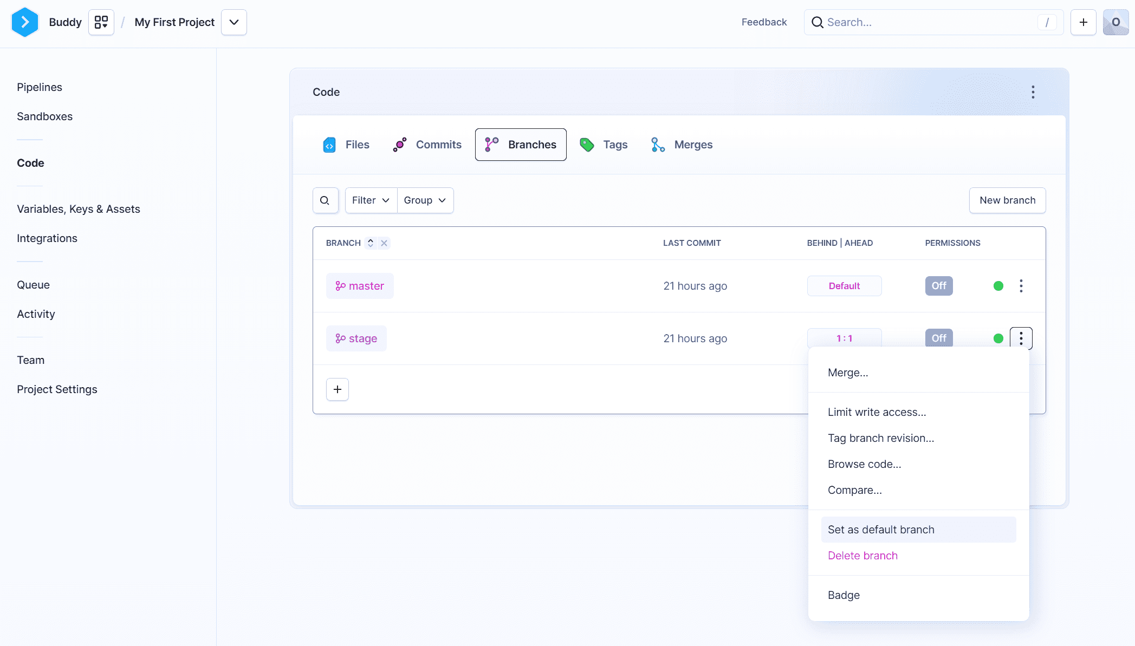Expand the project dropdown arrow
This screenshot has width=1135, height=646.
(233, 22)
